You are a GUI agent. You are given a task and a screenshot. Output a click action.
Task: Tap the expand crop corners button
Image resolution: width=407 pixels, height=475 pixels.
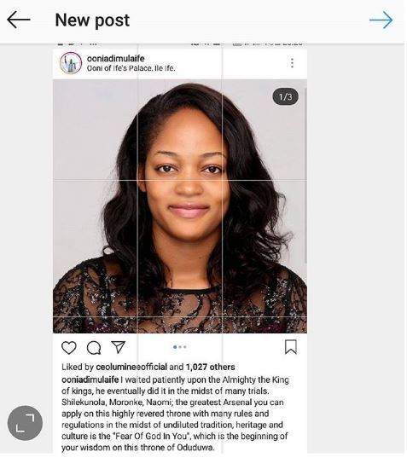[25, 423]
